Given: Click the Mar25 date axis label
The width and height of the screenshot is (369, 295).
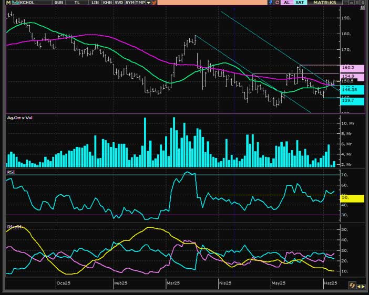Looking at the screenshot, I should point(173,283).
